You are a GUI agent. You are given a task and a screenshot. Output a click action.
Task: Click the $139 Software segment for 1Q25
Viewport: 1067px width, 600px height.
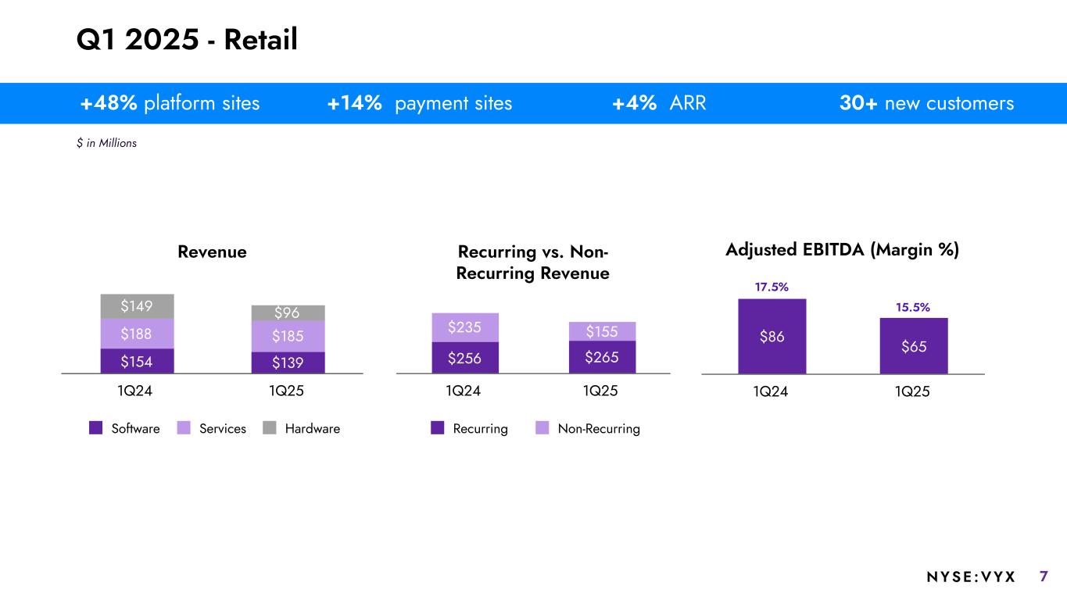pos(288,362)
